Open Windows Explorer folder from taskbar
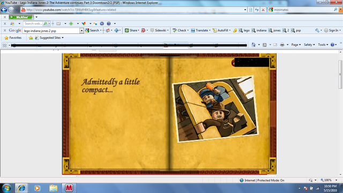The height and width of the screenshot is (193, 343). point(53,188)
